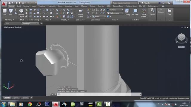The height and width of the screenshot is (107, 191).
Task: Select the Loft tool
Action: click(11, 12)
